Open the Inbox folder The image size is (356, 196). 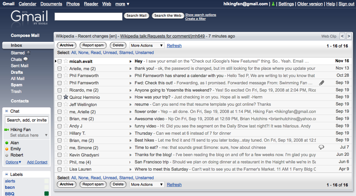pyautogui.click(x=16, y=45)
